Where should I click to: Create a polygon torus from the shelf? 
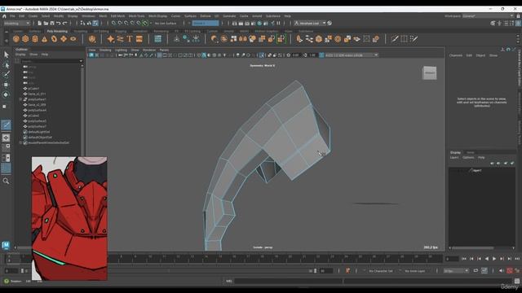point(54,39)
